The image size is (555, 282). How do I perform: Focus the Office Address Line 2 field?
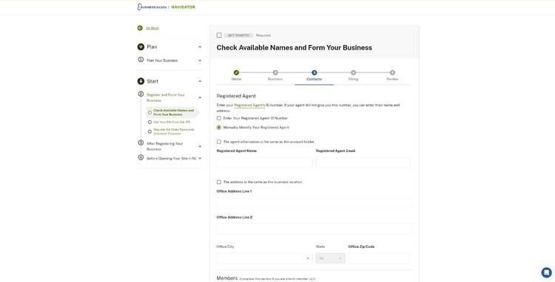click(314, 229)
